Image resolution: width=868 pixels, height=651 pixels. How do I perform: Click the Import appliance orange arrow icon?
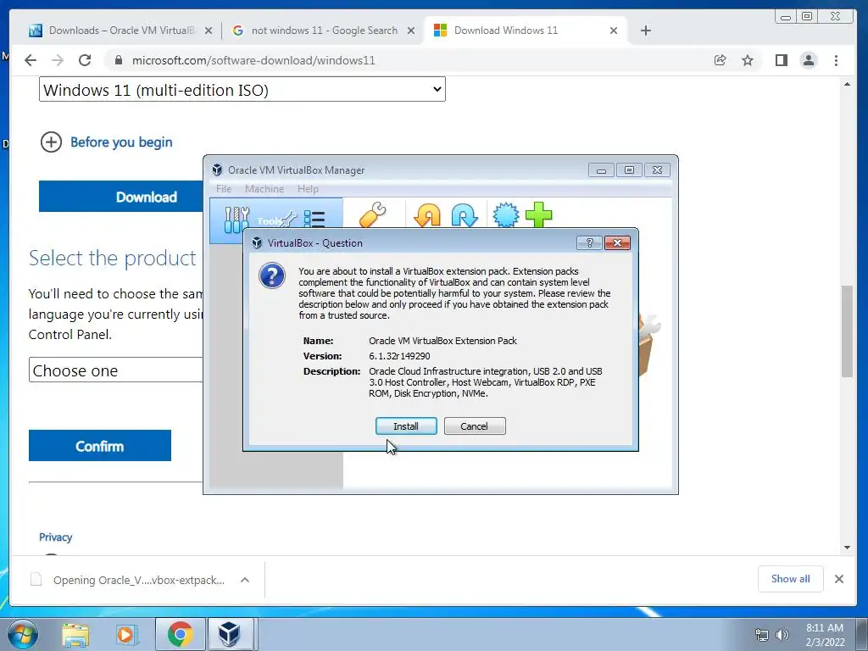pyautogui.click(x=427, y=215)
